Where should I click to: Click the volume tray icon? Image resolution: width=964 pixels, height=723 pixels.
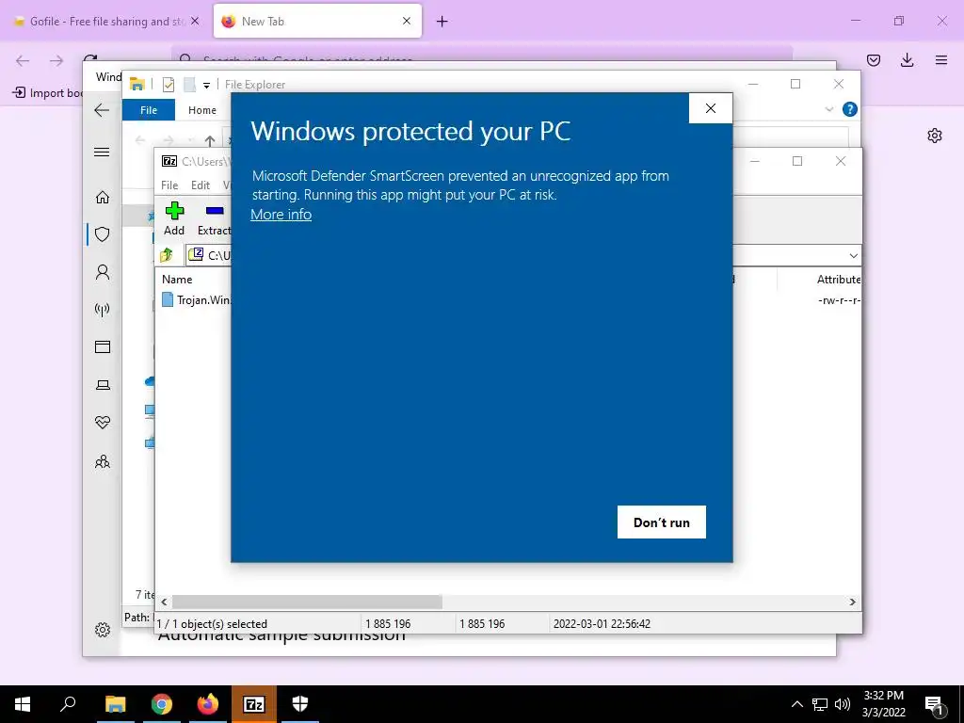(x=843, y=704)
